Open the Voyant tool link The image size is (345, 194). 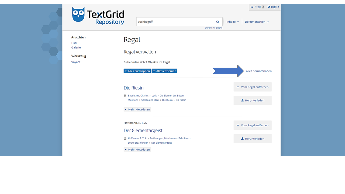(x=76, y=62)
